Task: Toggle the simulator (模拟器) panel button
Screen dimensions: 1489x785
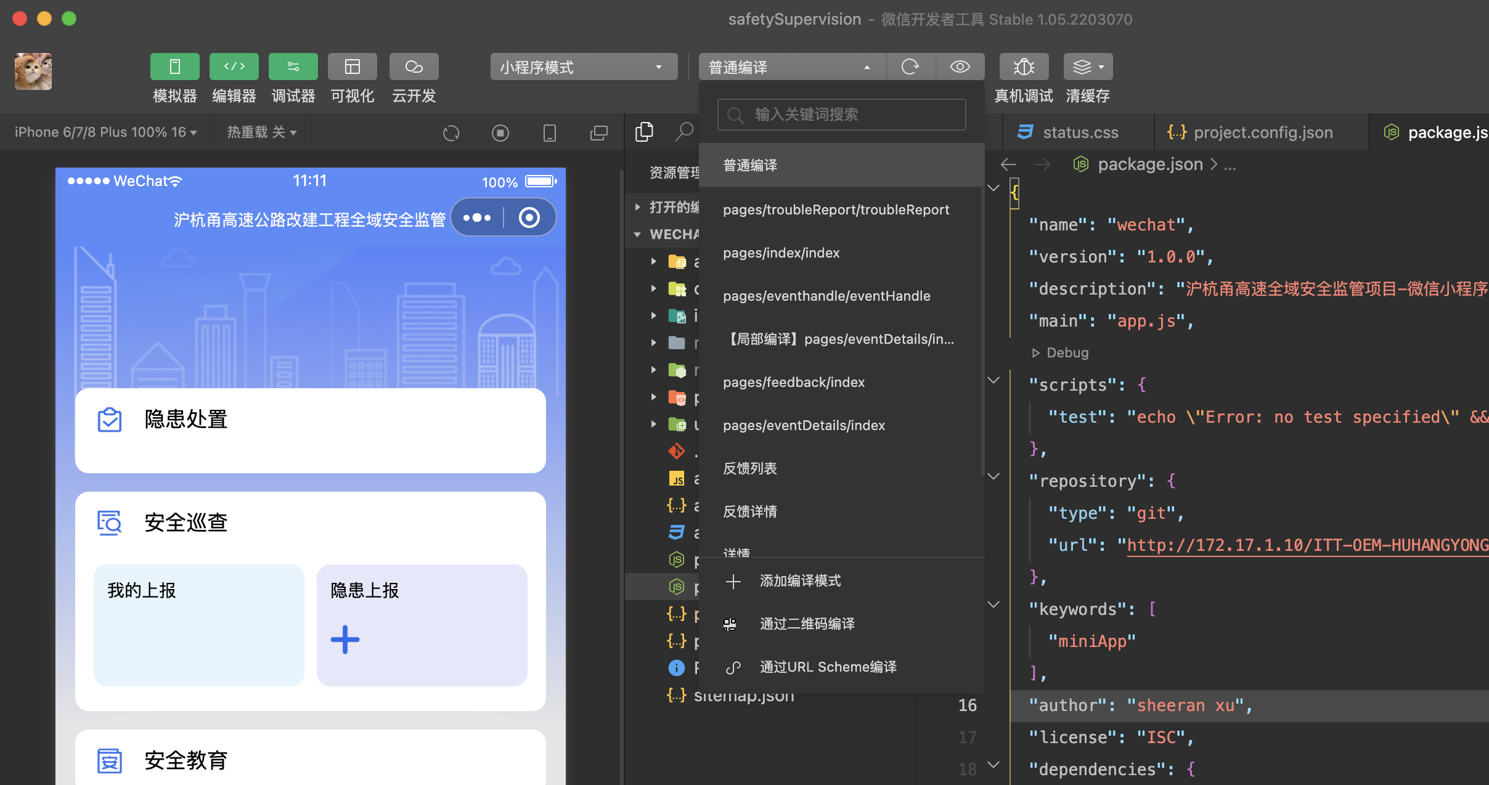Action: (x=174, y=67)
